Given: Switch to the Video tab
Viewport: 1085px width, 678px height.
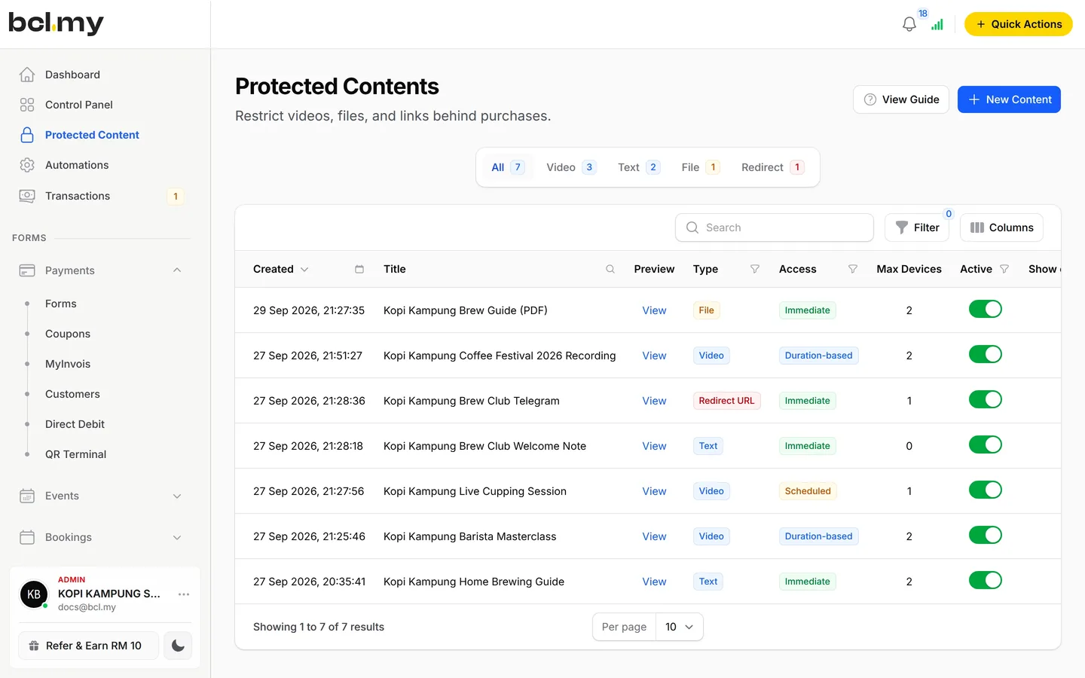Looking at the screenshot, I should point(571,167).
